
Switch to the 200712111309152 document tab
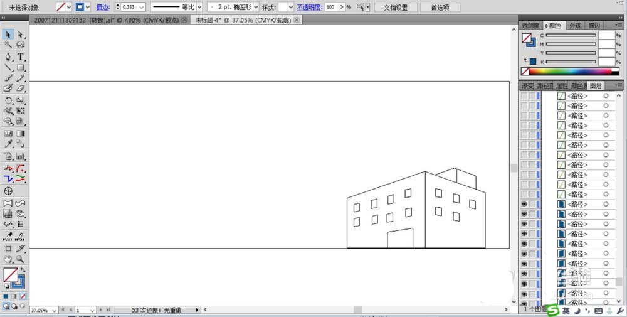[107, 20]
